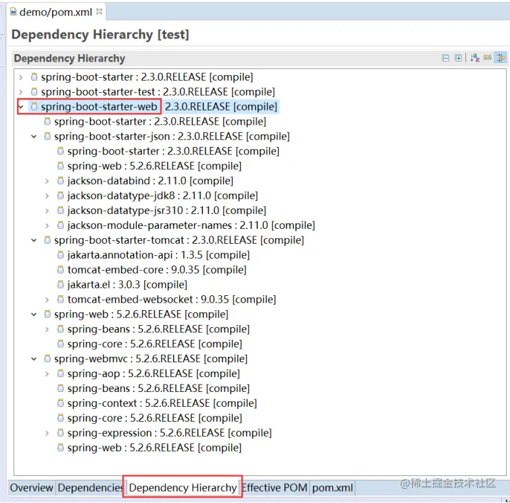The image size is (510, 503).
Task: Click the jar icon for tomcat-embed-websocket
Action: pos(60,299)
